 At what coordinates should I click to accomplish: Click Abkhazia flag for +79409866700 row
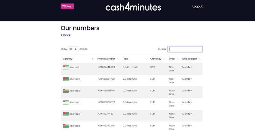[x=66, y=91]
